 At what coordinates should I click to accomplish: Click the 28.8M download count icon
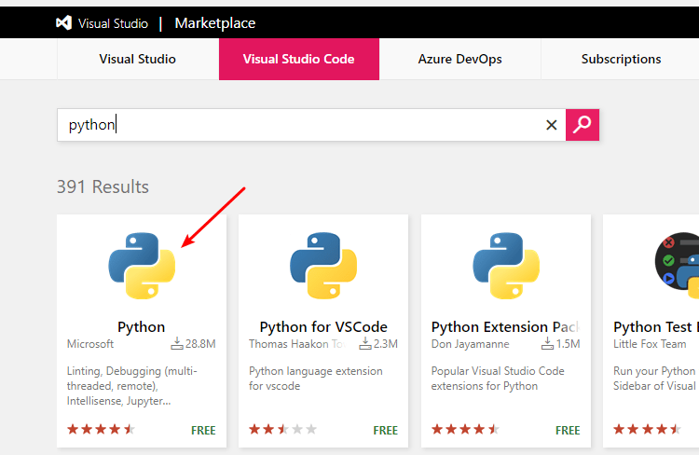177,343
